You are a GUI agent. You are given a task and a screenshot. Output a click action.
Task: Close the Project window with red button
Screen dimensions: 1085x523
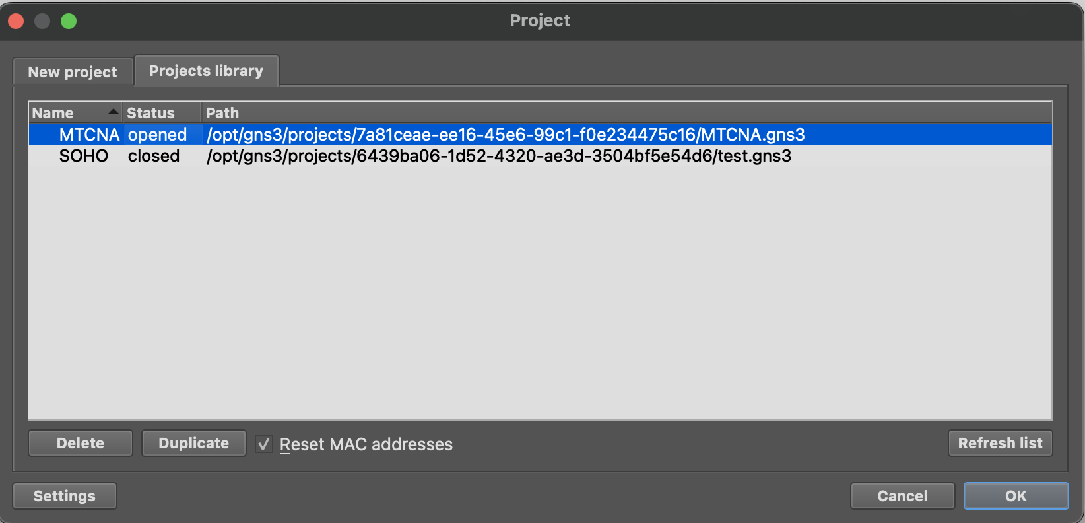pyautogui.click(x=16, y=21)
